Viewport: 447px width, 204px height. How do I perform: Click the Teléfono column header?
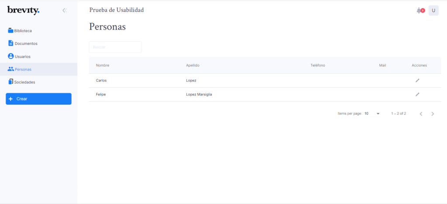click(318, 65)
